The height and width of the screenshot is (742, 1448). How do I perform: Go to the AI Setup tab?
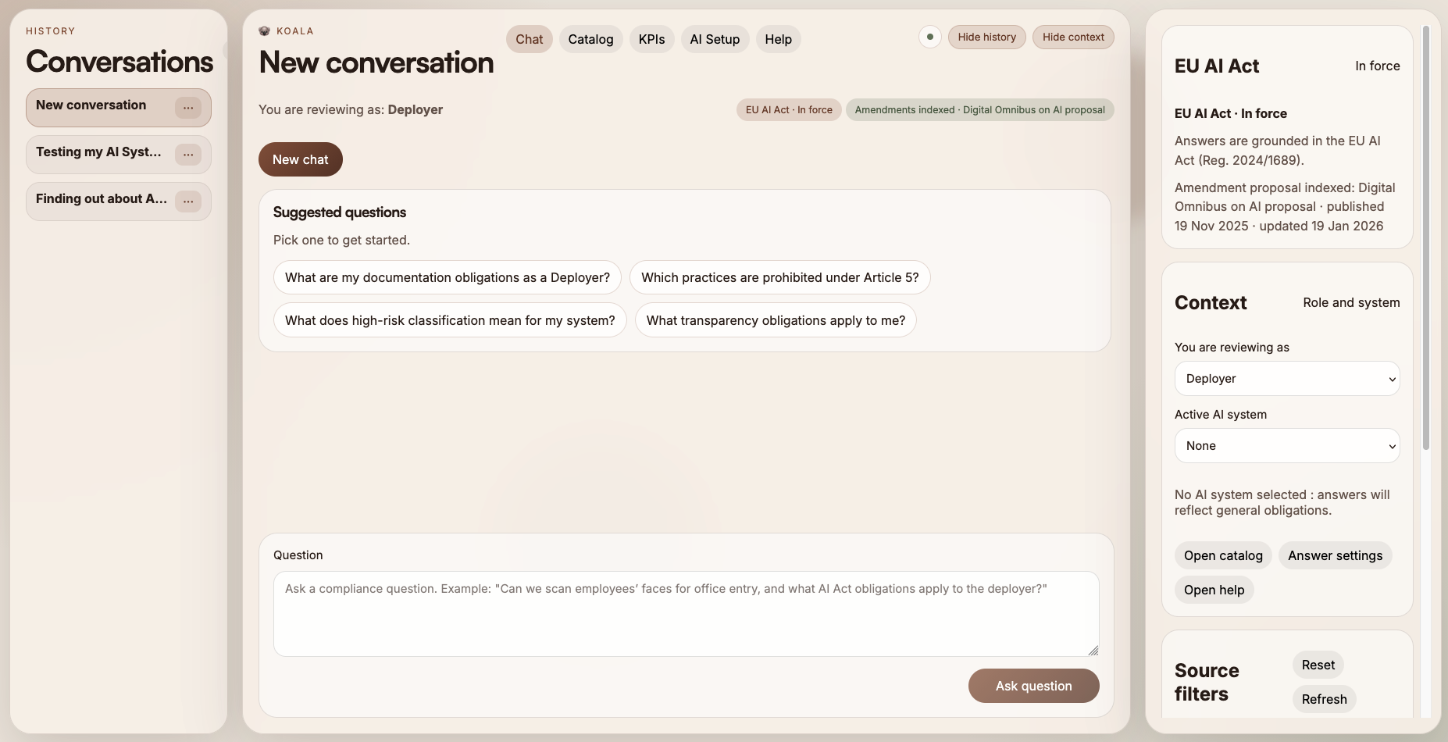[715, 39]
